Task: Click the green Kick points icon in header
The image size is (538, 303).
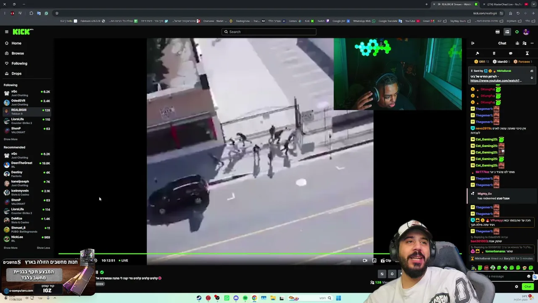Action: (517, 32)
